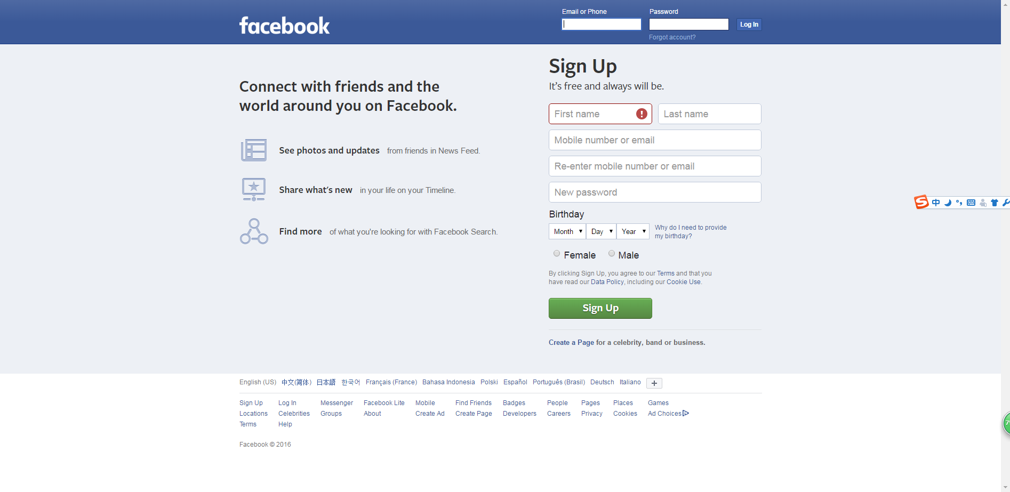Open Find Friends footer link

tap(474, 403)
